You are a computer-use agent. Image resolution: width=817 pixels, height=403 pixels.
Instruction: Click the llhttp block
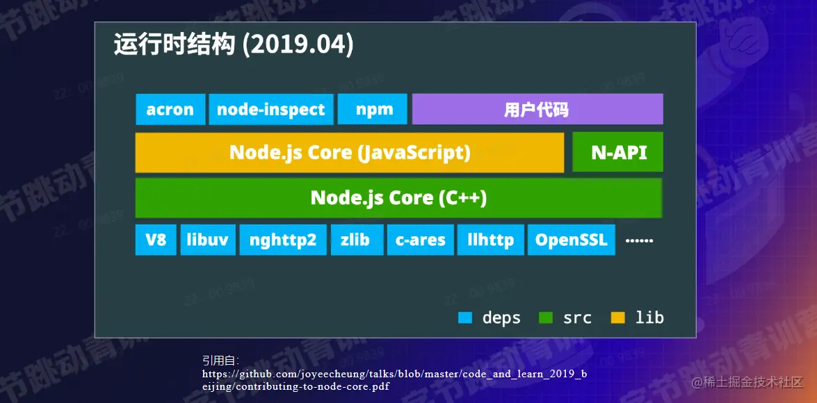click(x=490, y=240)
